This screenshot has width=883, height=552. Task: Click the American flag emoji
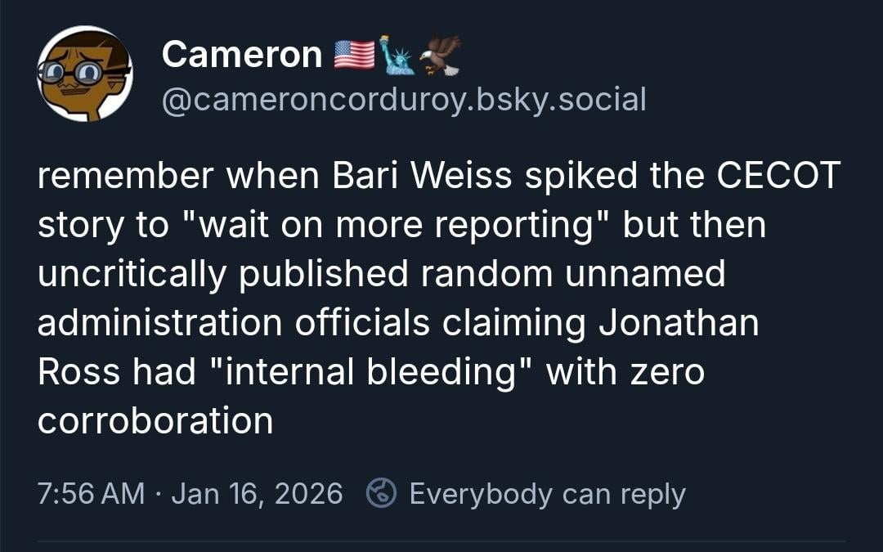354,55
